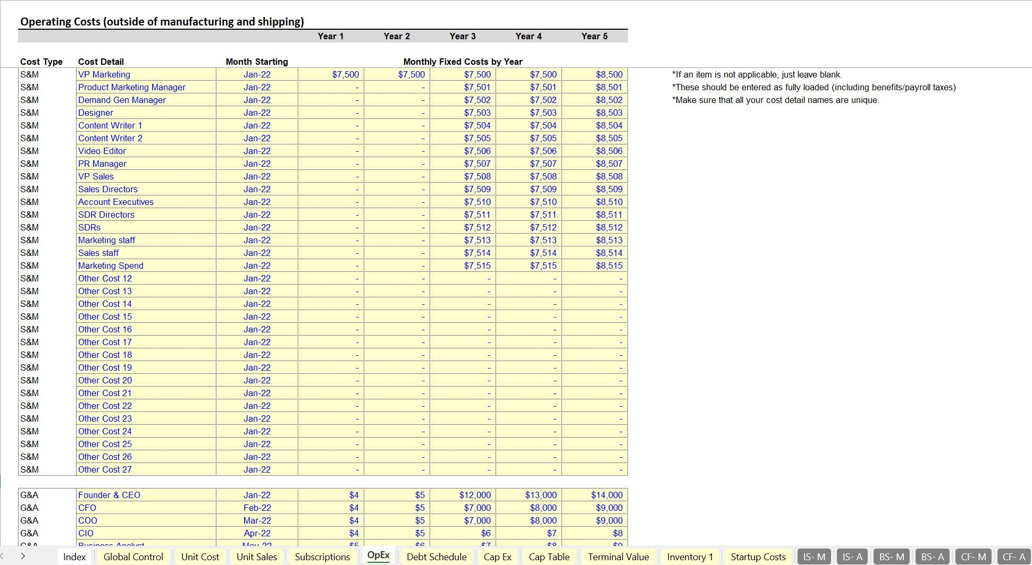The image size is (1032, 565).
Task: Go to the Unit Sales tab
Action: pyautogui.click(x=257, y=557)
